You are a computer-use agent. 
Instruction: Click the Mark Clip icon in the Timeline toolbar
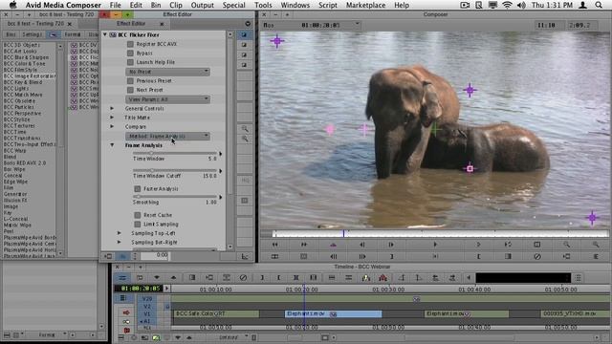(x=295, y=278)
